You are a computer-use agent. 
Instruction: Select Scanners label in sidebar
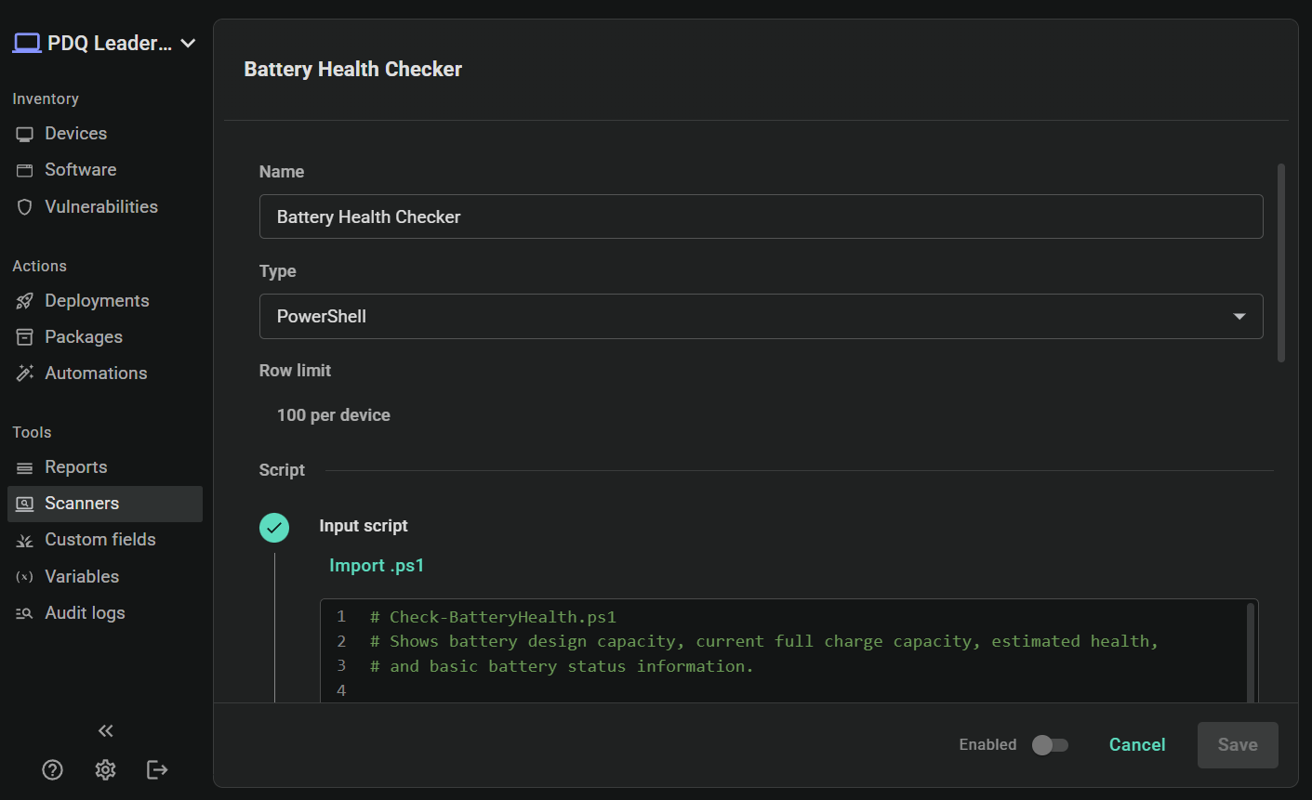82,504
